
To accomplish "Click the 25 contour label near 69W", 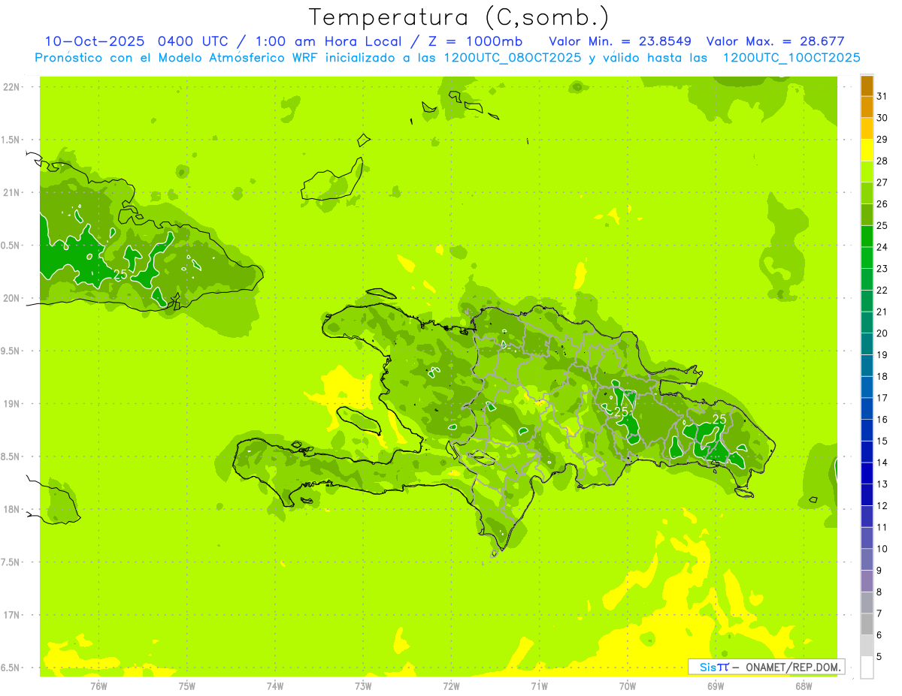I will [x=719, y=419].
